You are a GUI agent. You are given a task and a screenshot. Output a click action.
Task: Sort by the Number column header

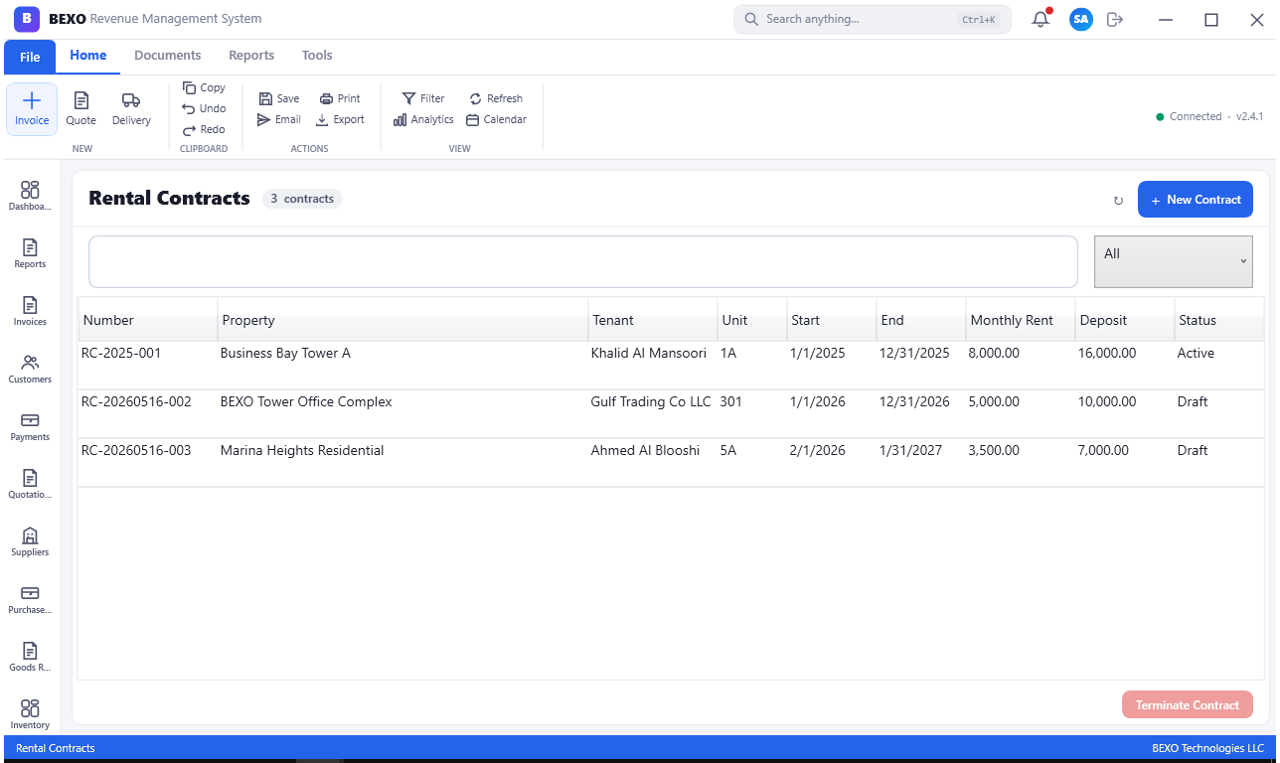[x=148, y=320]
